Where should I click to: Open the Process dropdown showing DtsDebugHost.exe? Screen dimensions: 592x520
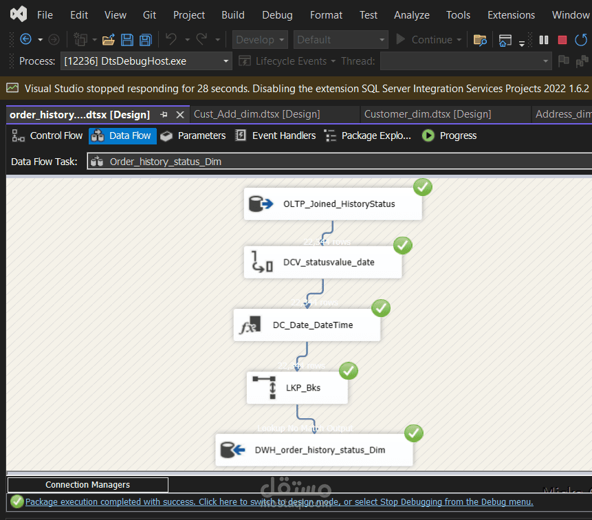click(x=146, y=61)
